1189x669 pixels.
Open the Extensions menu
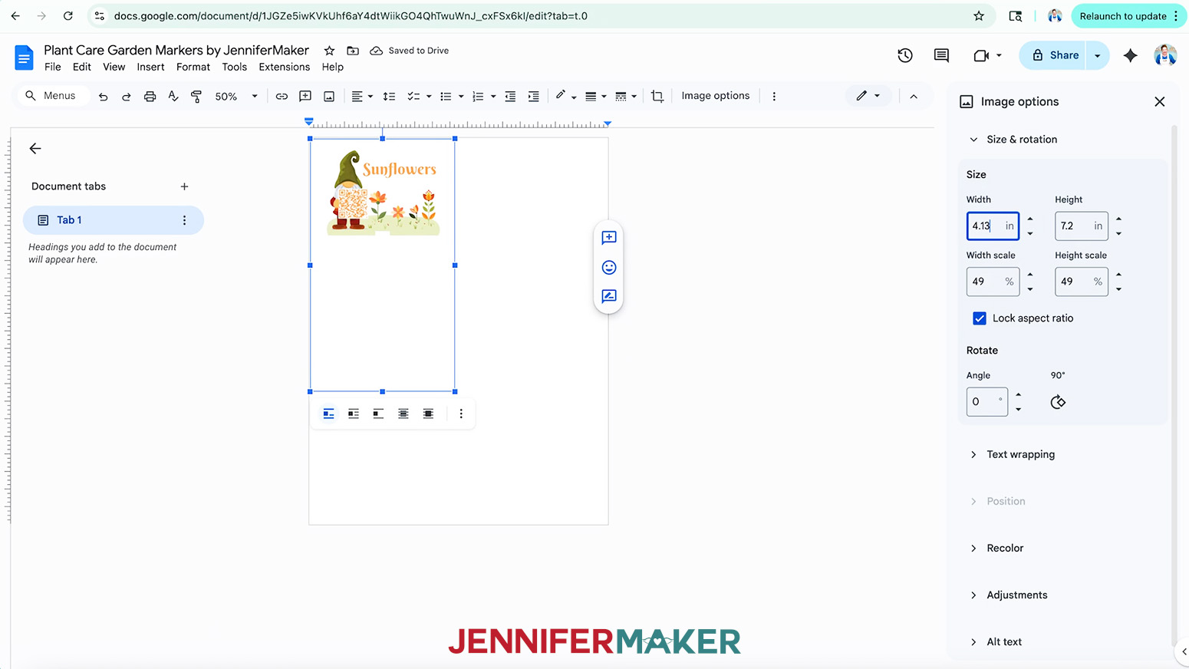point(285,67)
